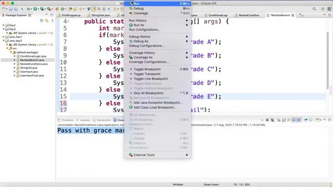Expand the Run As submenu
Screen dimensions: 333x187
[x=158, y=25]
